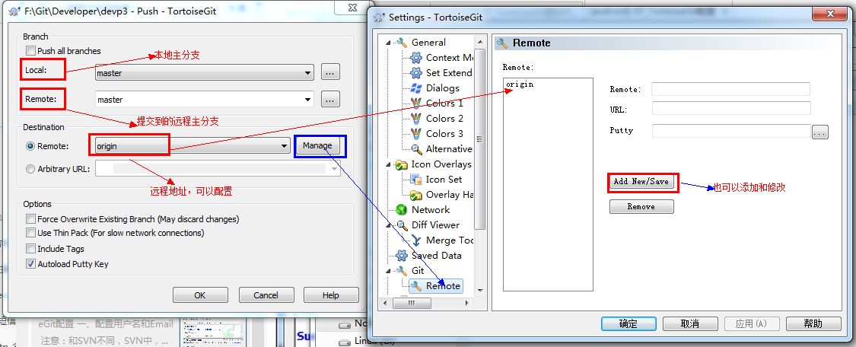
Task: Click browse button next to Remote branch
Action: 330,99
